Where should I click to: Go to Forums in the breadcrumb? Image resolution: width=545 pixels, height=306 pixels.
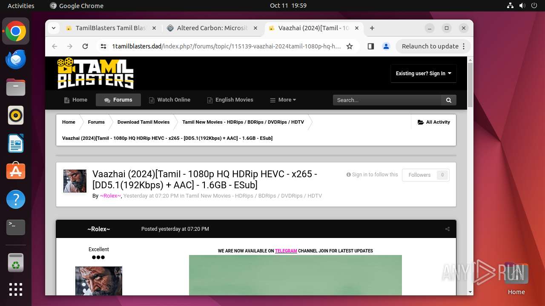(96, 122)
